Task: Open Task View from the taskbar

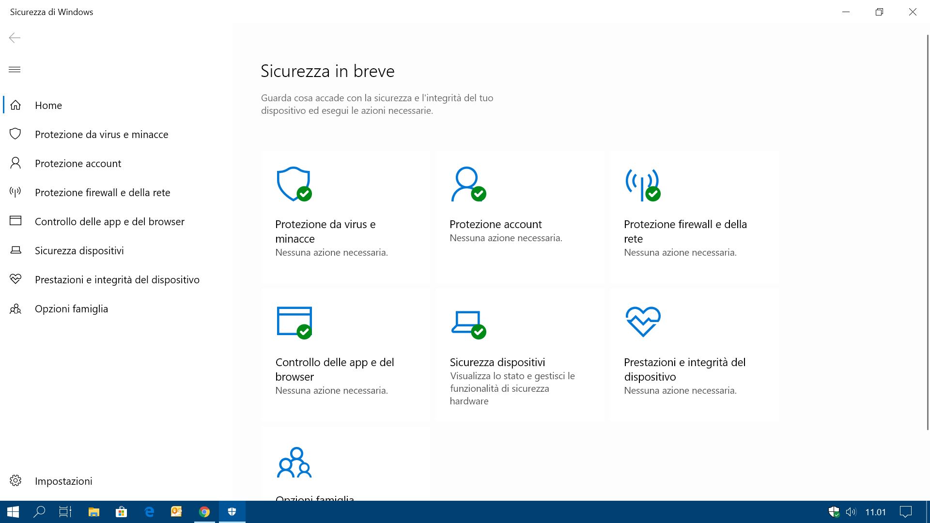Action: pos(65,512)
